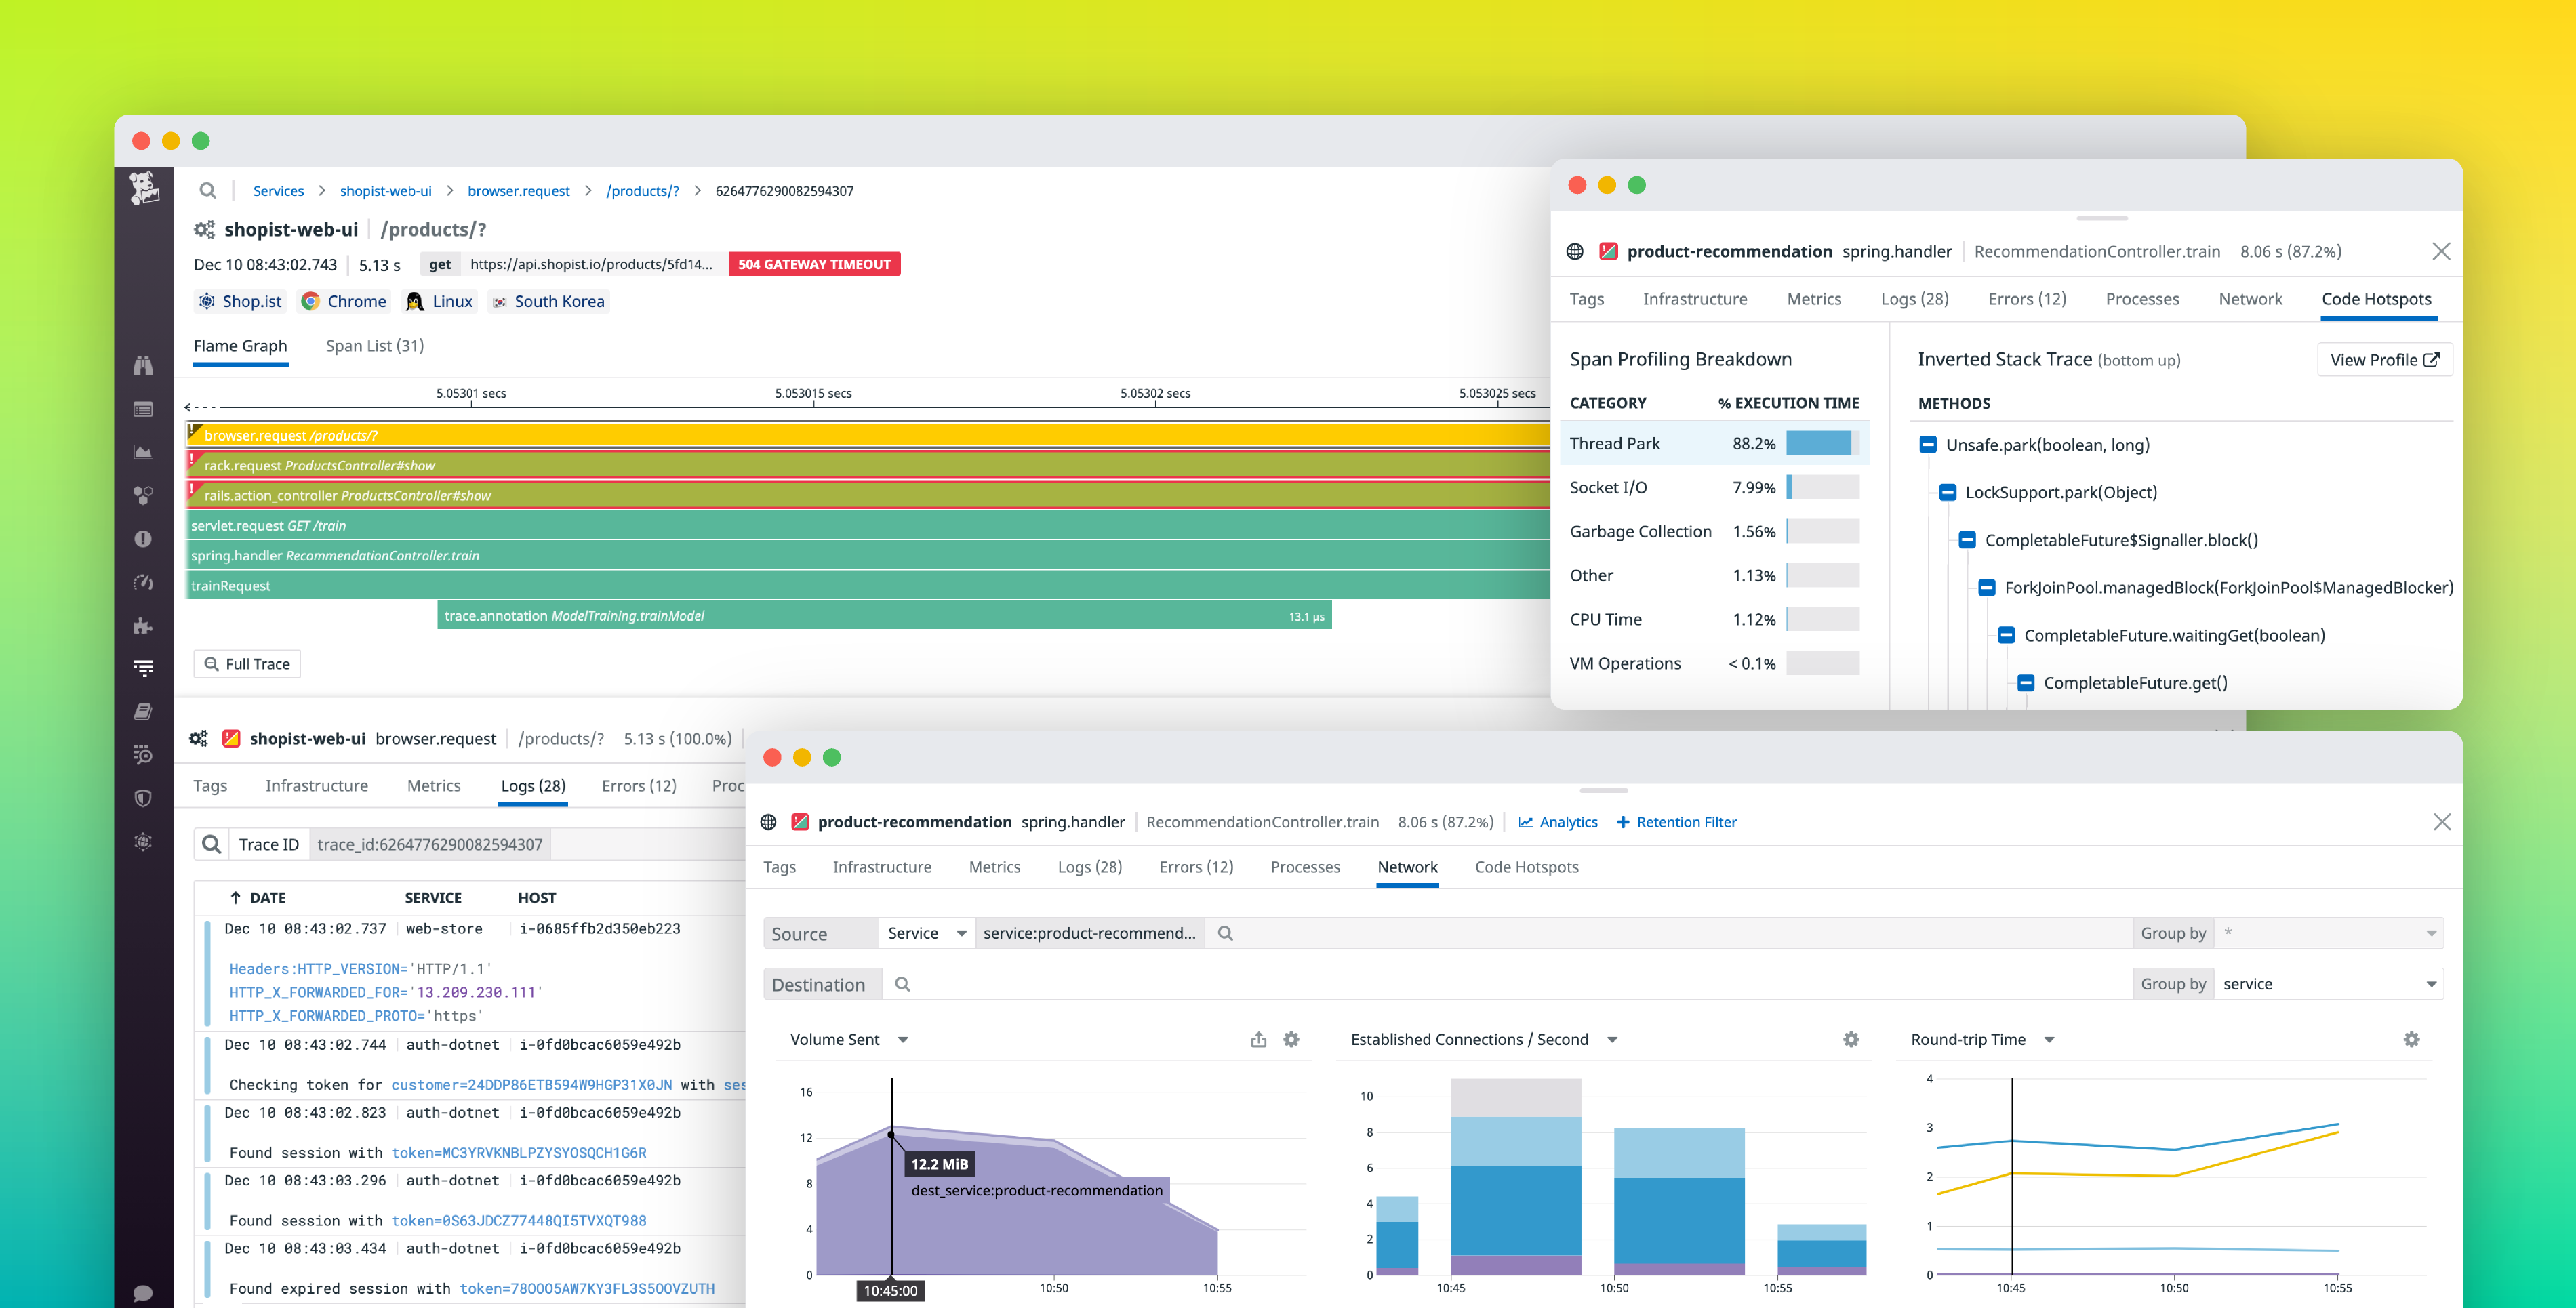Click the View Profile button

[2384, 359]
